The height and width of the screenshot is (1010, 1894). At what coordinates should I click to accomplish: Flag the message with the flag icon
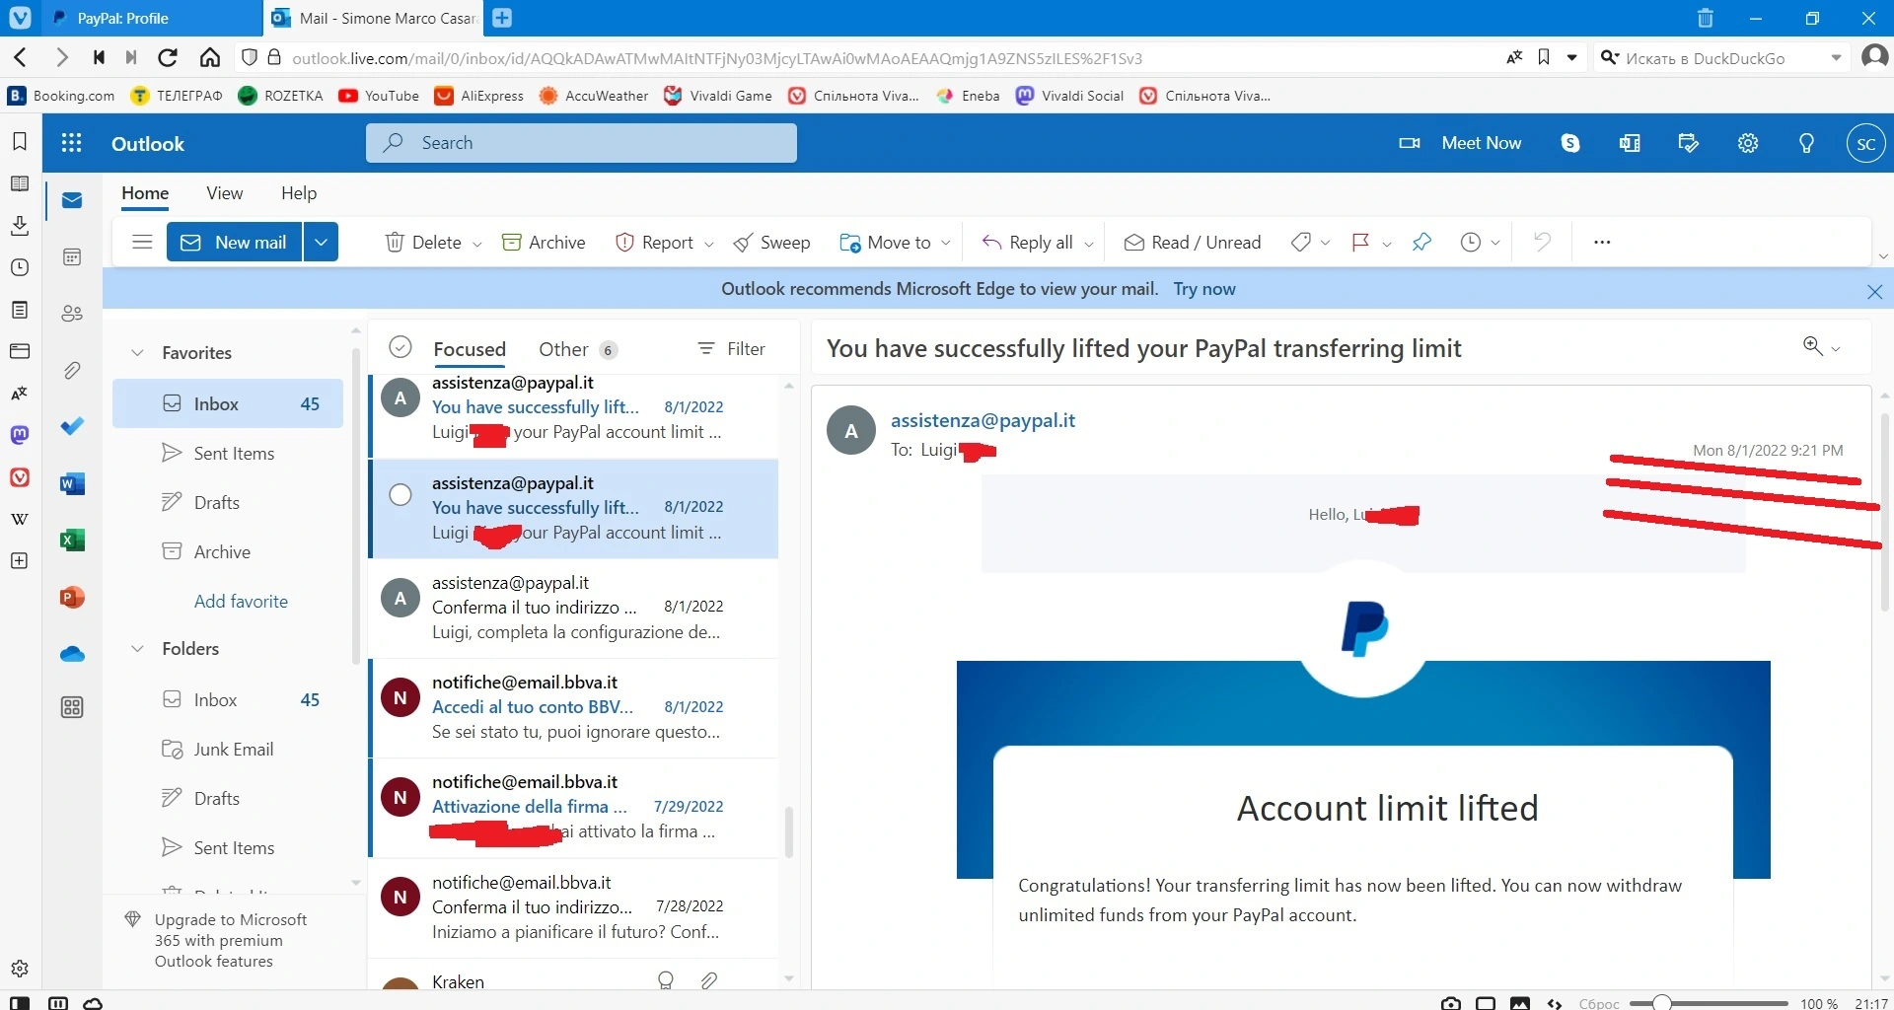click(x=1360, y=242)
